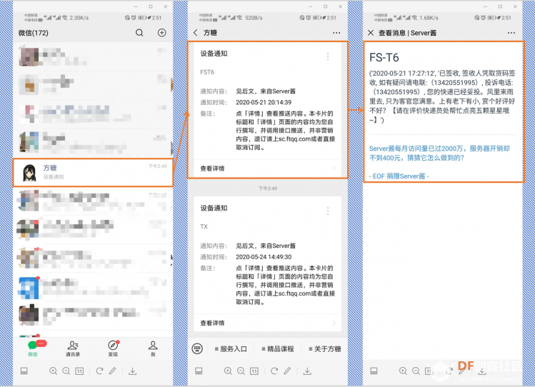Switch to keyboard input in the 方糖 chat

click(197, 348)
